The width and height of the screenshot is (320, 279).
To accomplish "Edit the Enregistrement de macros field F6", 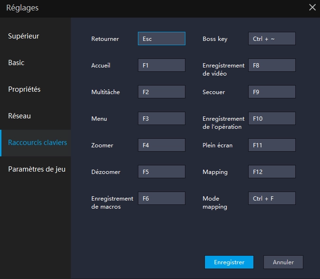I will click(161, 198).
